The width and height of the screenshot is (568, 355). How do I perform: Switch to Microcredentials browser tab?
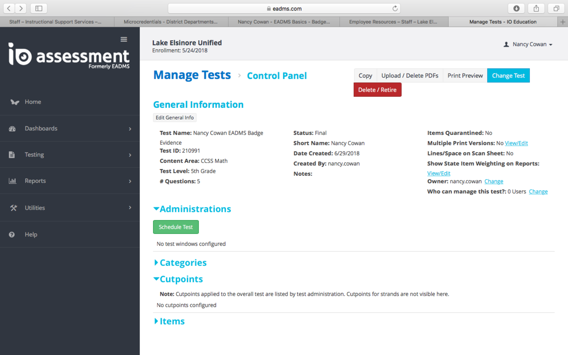[x=171, y=22]
